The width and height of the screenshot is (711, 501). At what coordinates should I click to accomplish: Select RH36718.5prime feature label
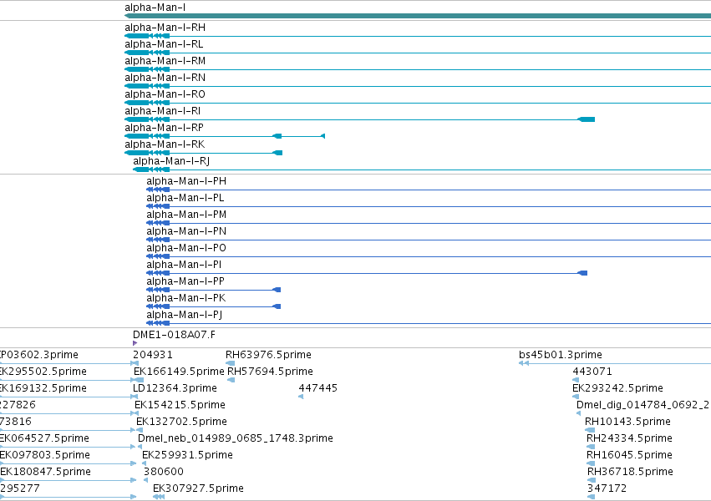click(x=630, y=472)
